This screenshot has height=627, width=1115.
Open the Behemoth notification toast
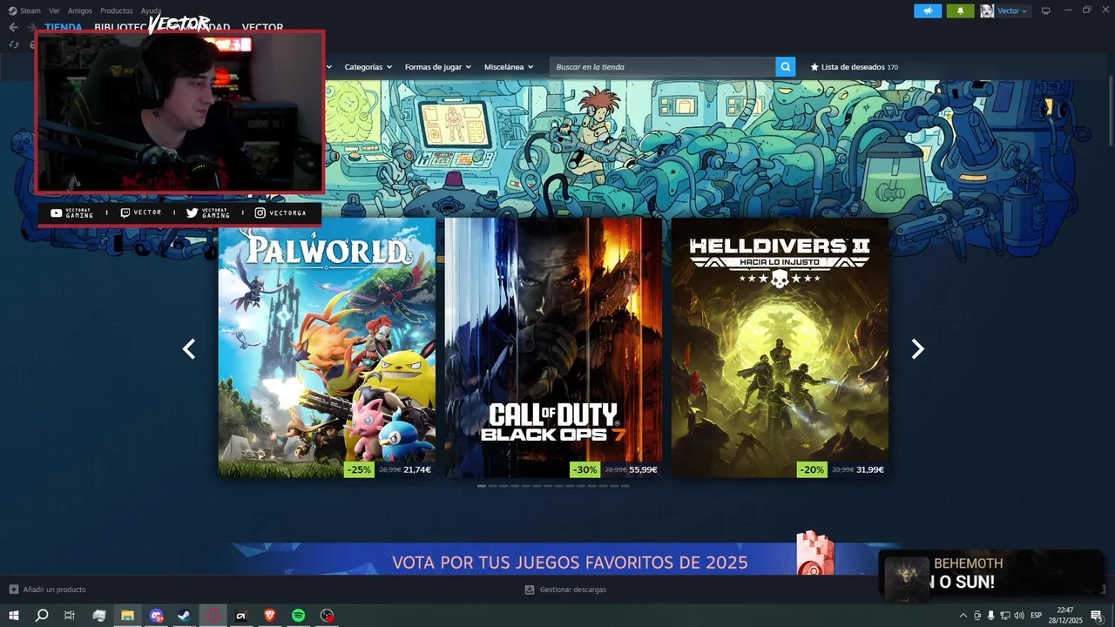991,575
